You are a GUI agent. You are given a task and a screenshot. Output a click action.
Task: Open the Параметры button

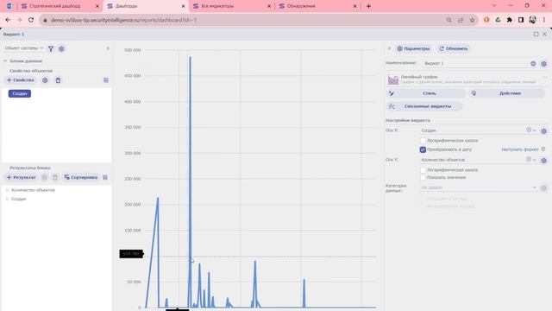[414, 48]
